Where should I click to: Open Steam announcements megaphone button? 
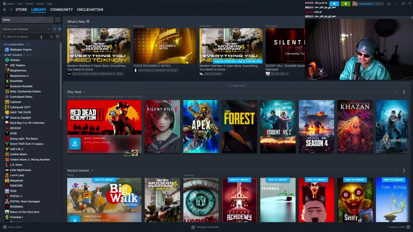pos(334,4)
